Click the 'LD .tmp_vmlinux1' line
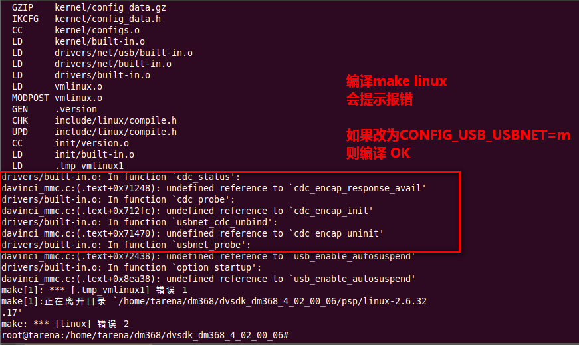The width and height of the screenshot is (579, 345). pyautogui.click(x=68, y=166)
